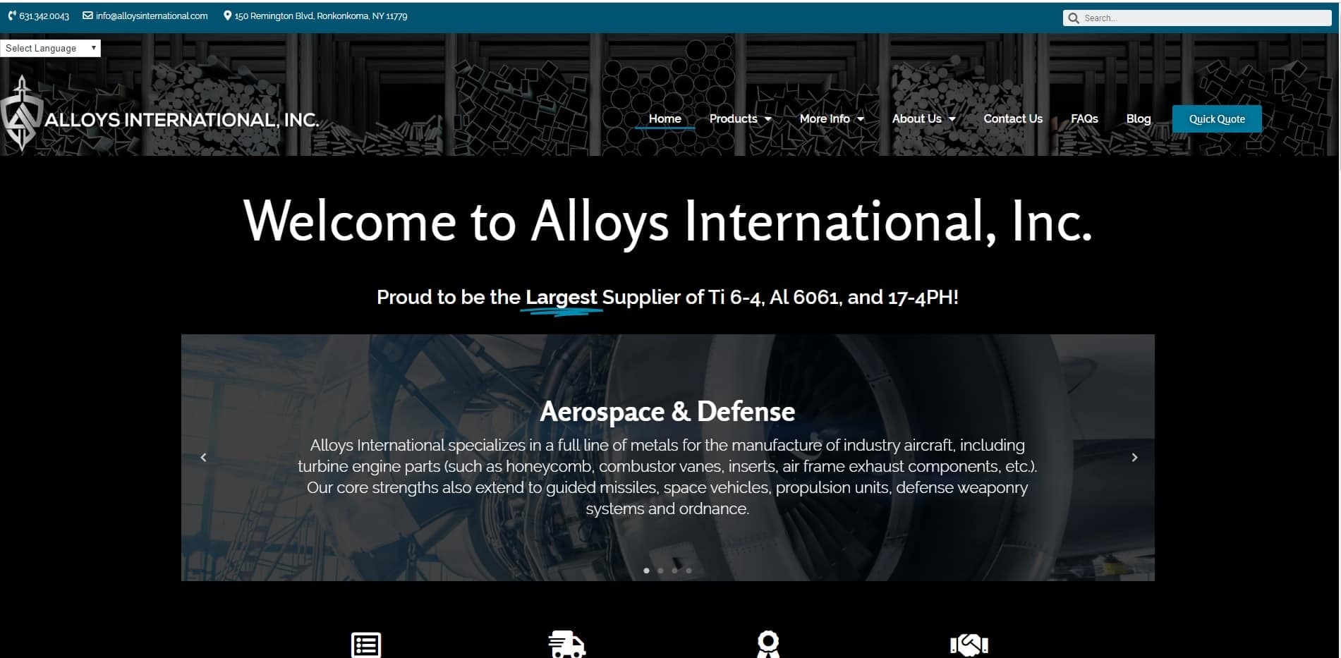
Task: Click the map pin icon beside the address
Action: pyautogui.click(x=227, y=16)
